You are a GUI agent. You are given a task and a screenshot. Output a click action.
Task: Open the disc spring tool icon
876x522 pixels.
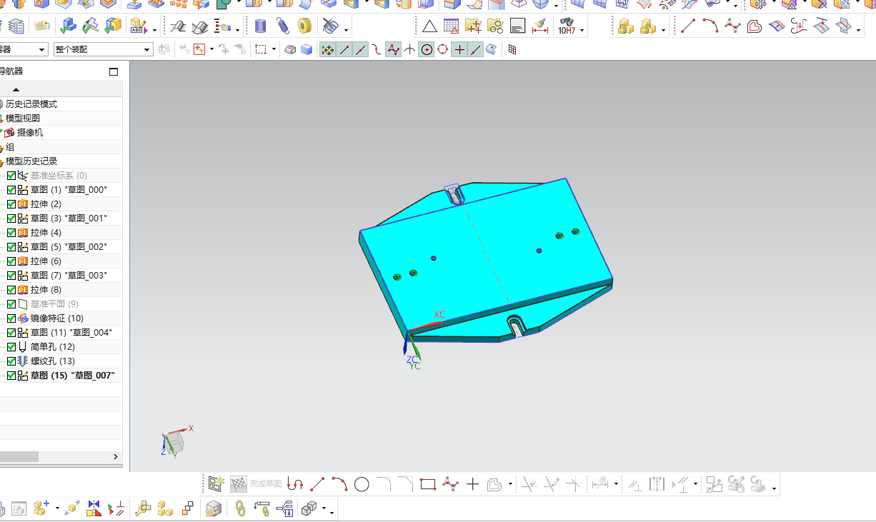305,27
